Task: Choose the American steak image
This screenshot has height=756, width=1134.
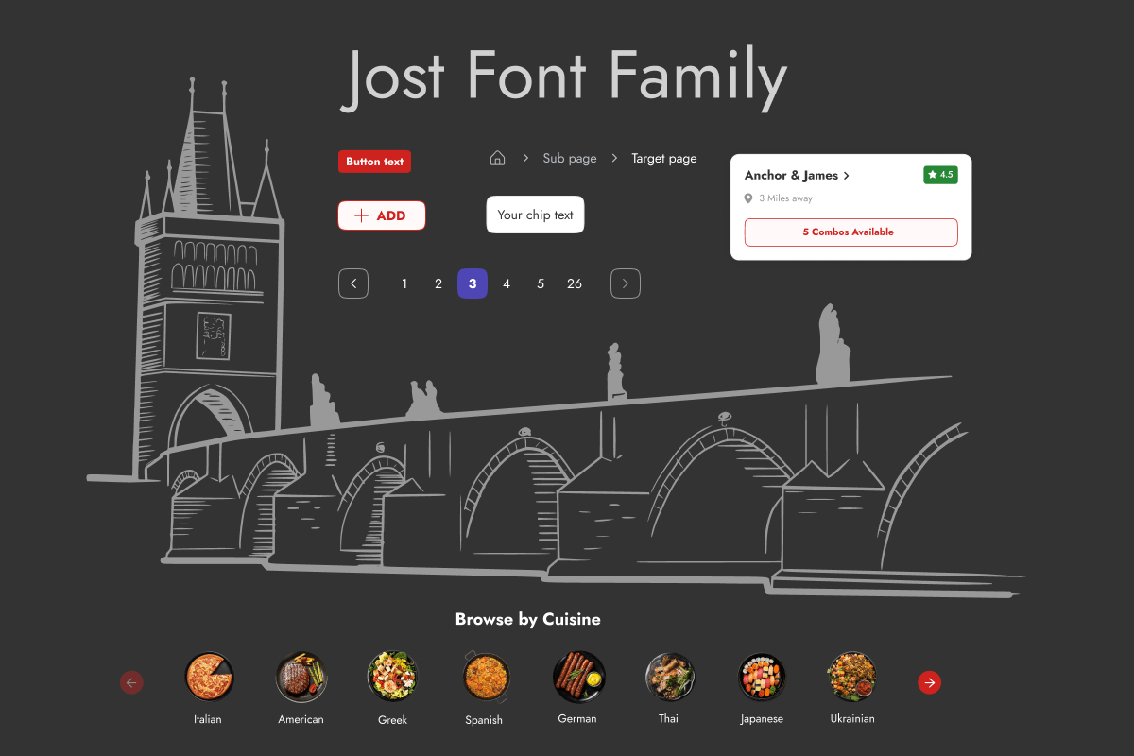Action: pos(301,677)
